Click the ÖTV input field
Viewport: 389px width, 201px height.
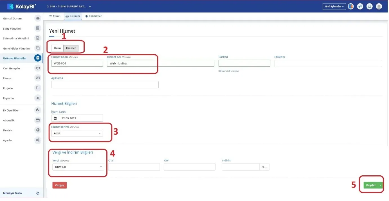tap(134, 167)
